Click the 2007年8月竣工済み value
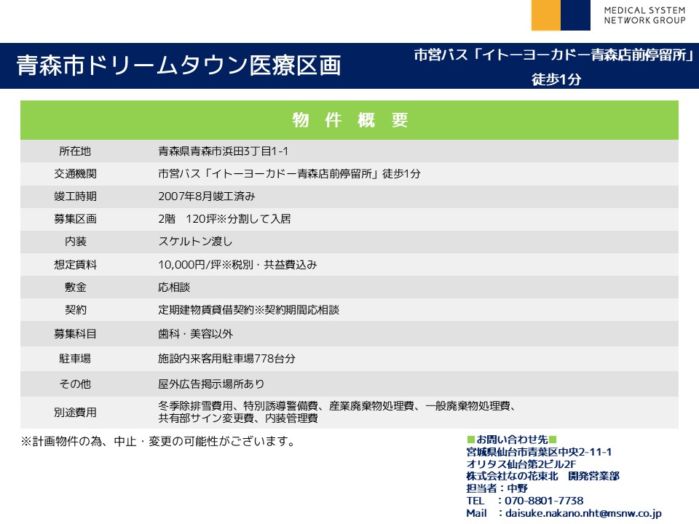The width and height of the screenshot is (699, 524). [x=206, y=196]
